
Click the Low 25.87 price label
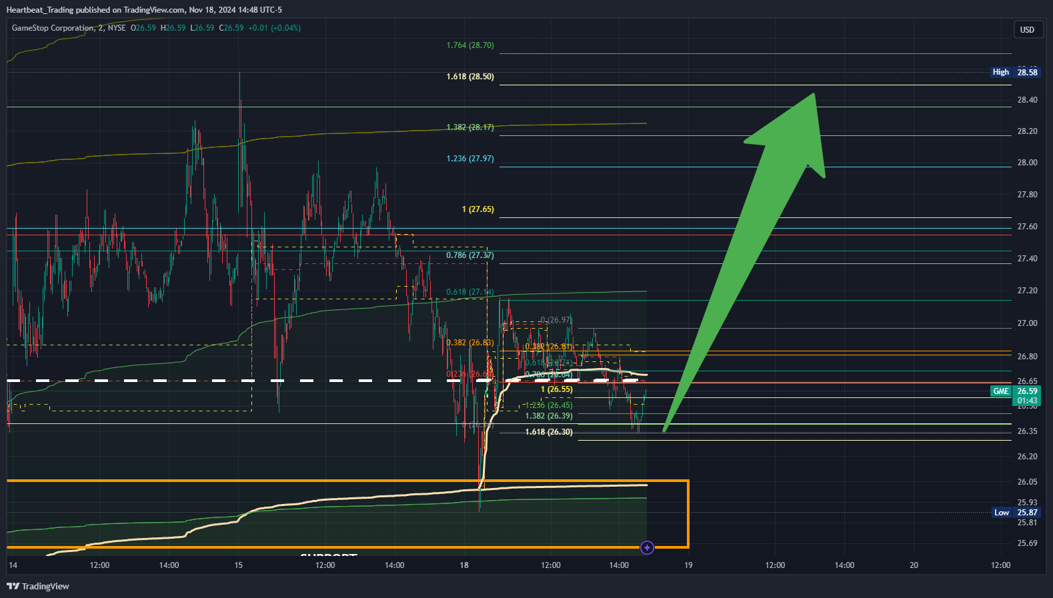click(x=1016, y=513)
